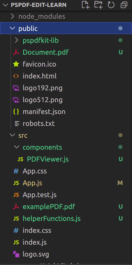Open the PDFViewer.js component file
This screenshot has width=132, height=265.
click(48, 159)
